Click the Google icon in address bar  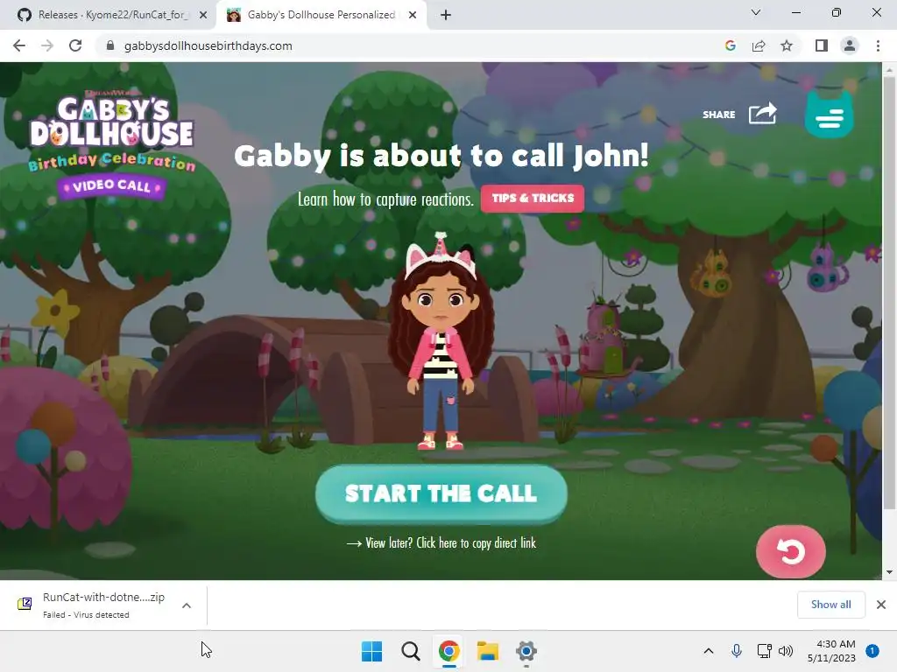tap(730, 45)
